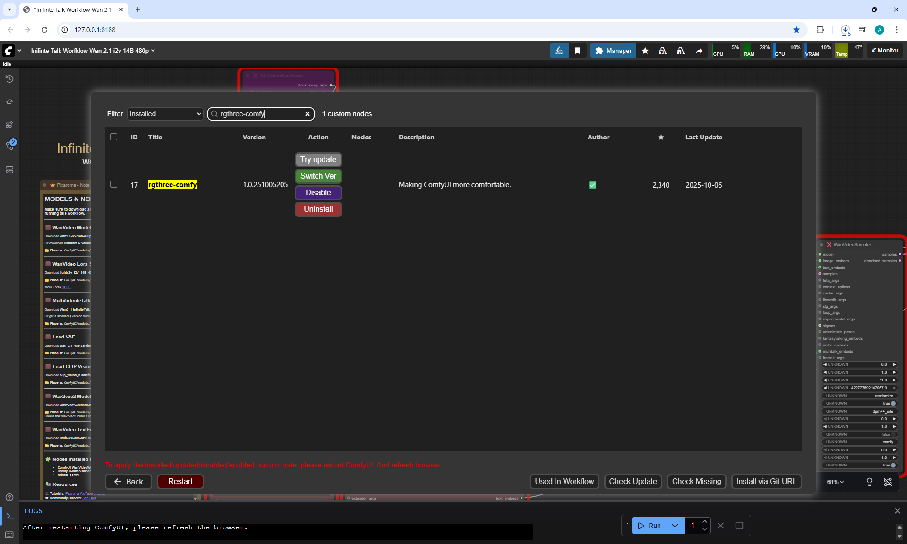This screenshot has width=907, height=544.
Task: Check the rgthree-comfy row checkbox
Action: coord(113,184)
